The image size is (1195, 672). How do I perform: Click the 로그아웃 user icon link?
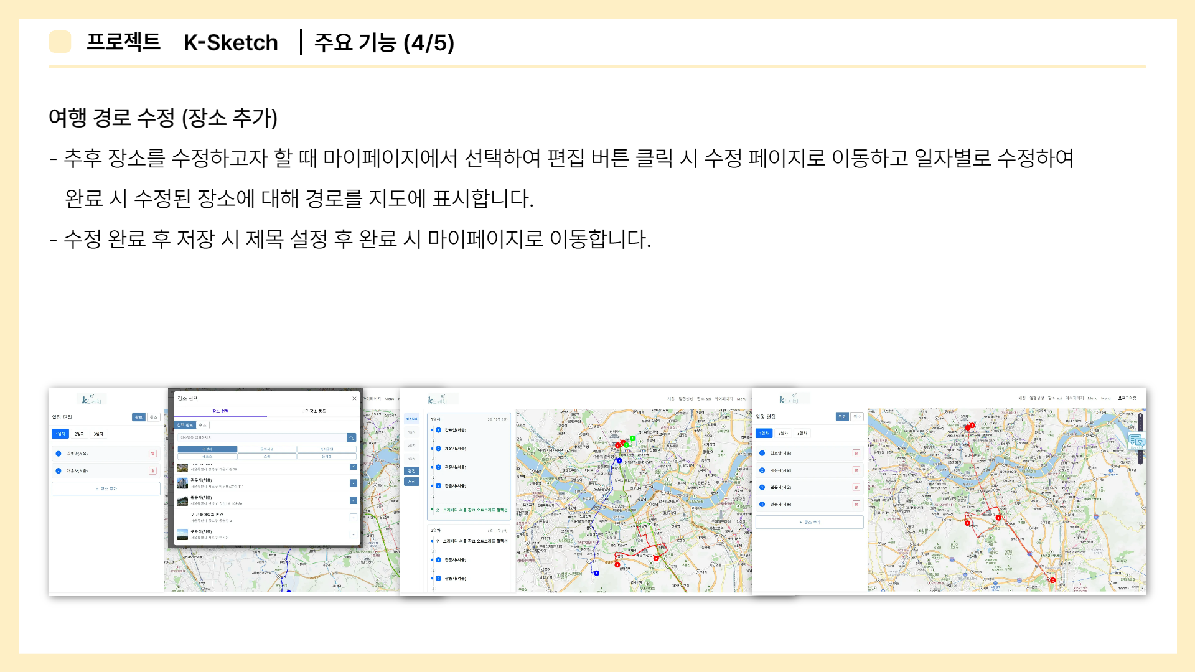click(x=1127, y=398)
